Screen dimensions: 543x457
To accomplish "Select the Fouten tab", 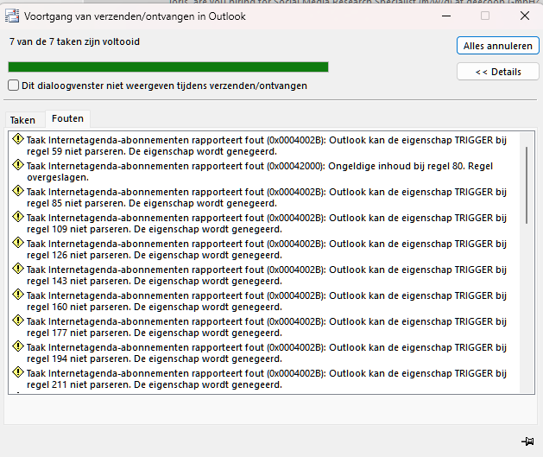I will pyautogui.click(x=67, y=118).
